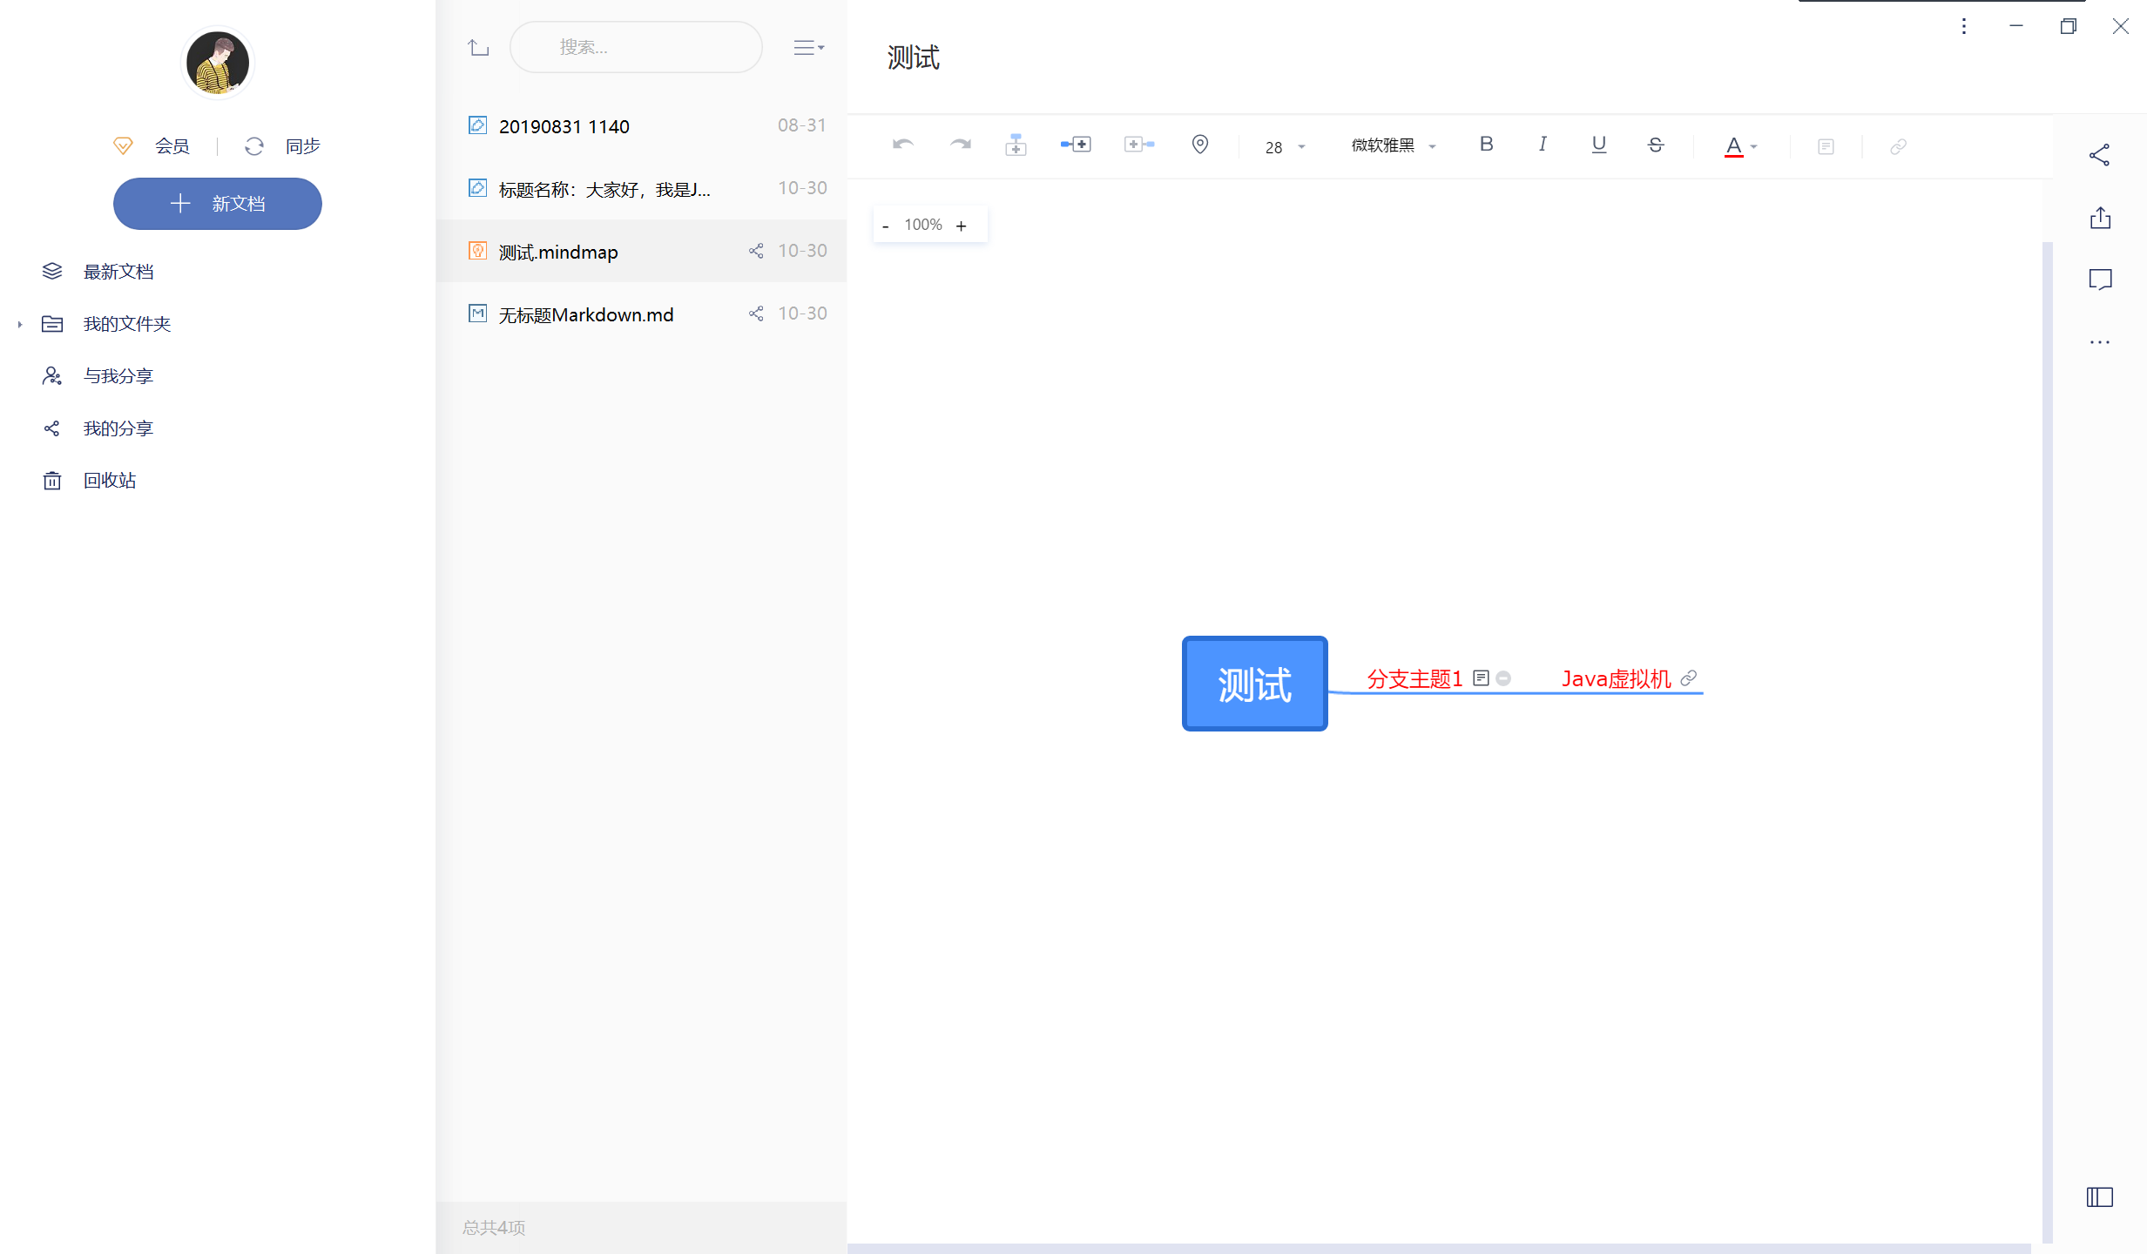Open the note icon next to 分支主题1
This screenshot has height=1254, width=2147.
tap(1482, 678)
